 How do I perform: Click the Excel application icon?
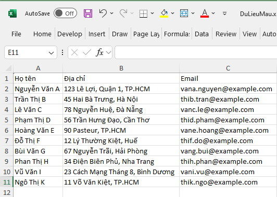point(12,13)
